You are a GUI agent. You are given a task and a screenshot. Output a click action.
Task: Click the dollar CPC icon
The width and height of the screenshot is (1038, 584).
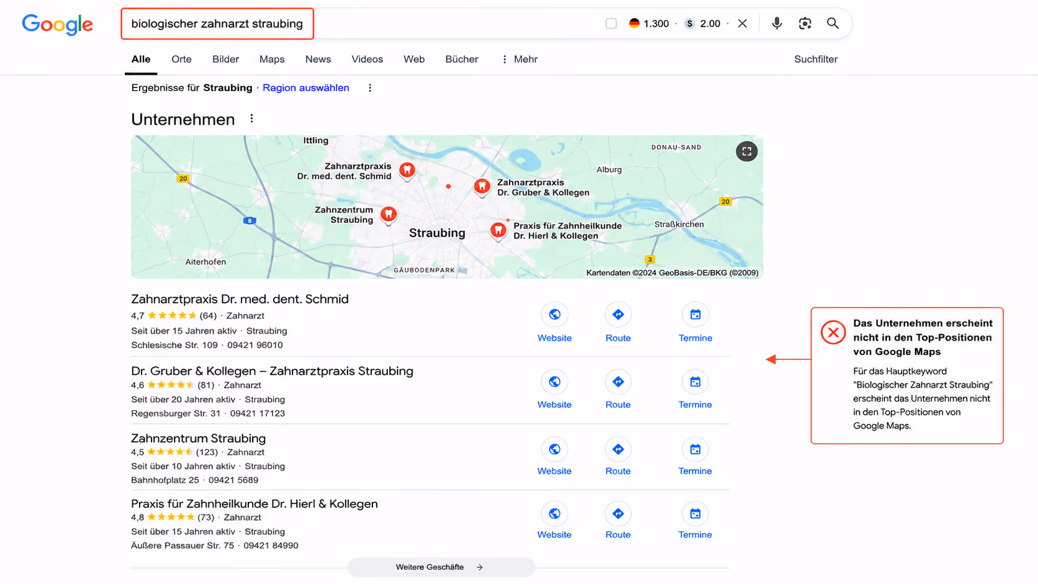(689, 24)
